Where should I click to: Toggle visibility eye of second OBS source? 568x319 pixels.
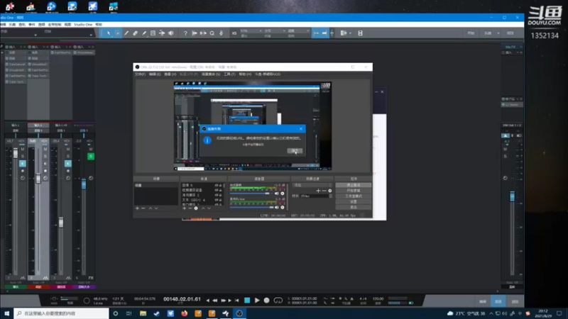217,190
